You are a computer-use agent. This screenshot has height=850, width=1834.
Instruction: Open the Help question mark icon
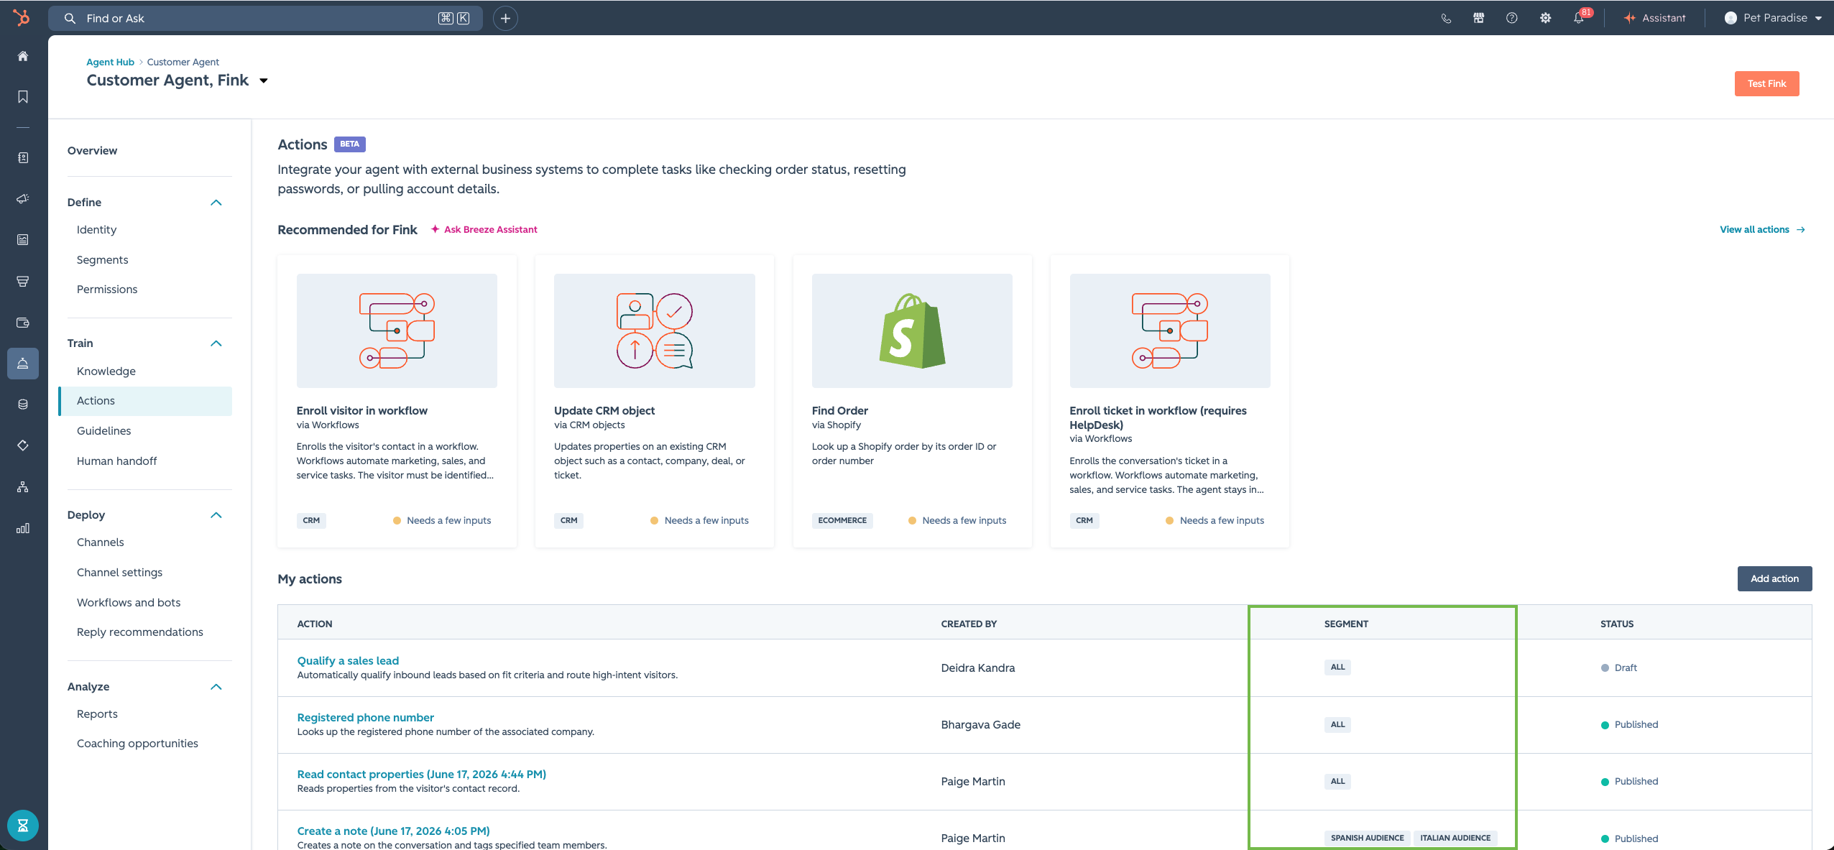tap(1512, 19)
